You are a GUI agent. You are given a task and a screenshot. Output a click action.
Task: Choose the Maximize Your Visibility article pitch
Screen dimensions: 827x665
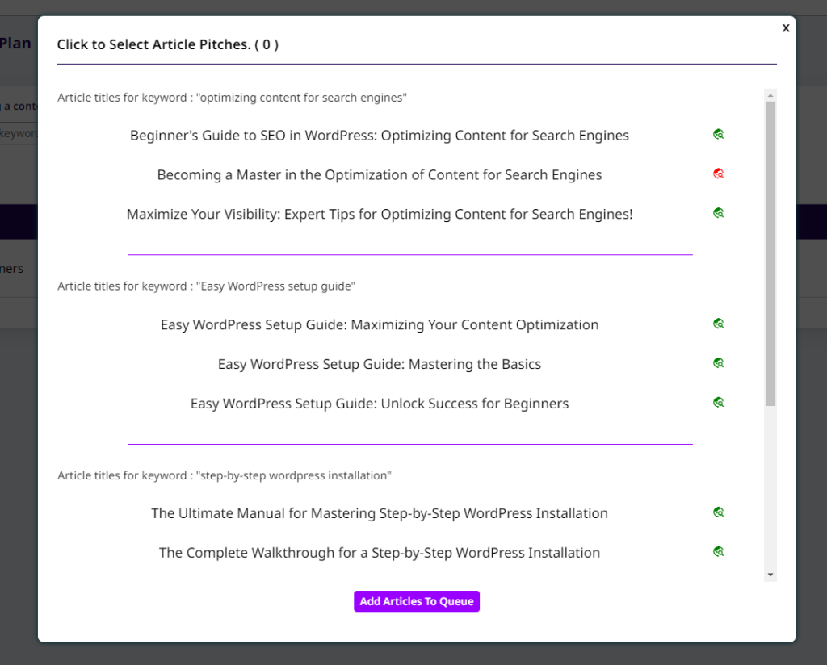(x=379, y=215)
